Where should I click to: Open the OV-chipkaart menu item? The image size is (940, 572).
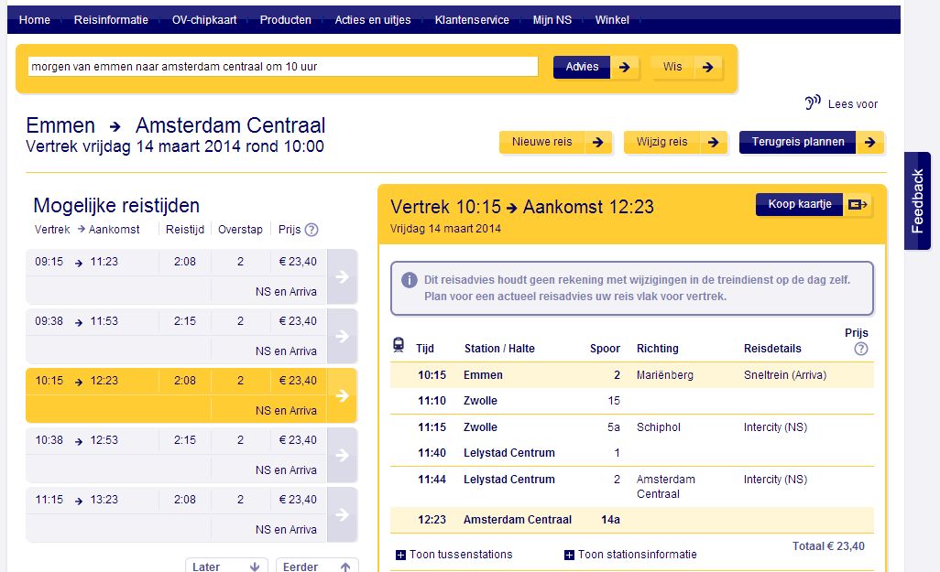click(x=204, y=20)
